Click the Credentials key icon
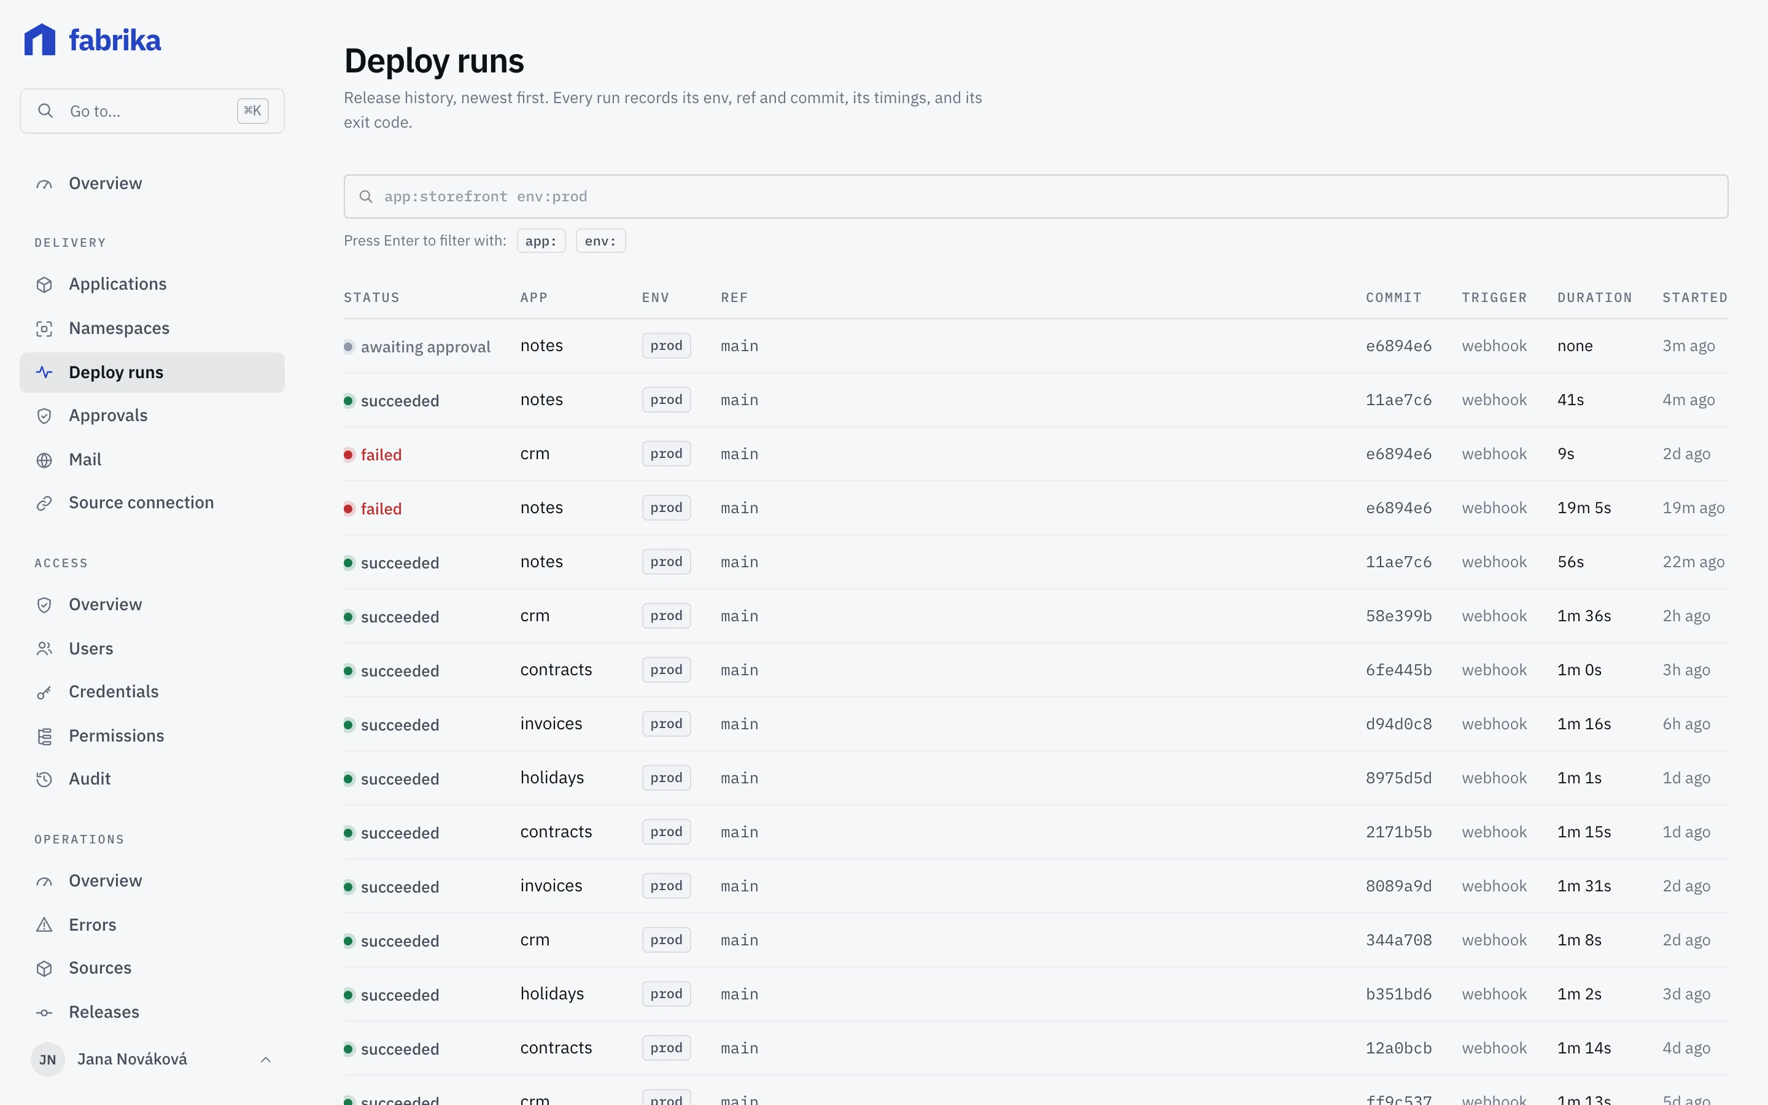Viewport: 1768px width, 1105px height. (x=45, y=692)
